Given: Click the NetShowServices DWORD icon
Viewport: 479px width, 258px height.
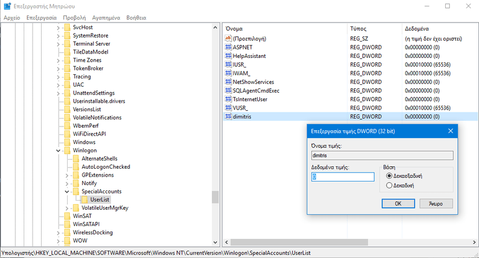Looking at the screenshot, I should (x=228, y=82).
